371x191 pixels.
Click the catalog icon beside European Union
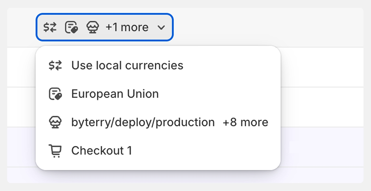click(55, 94)
